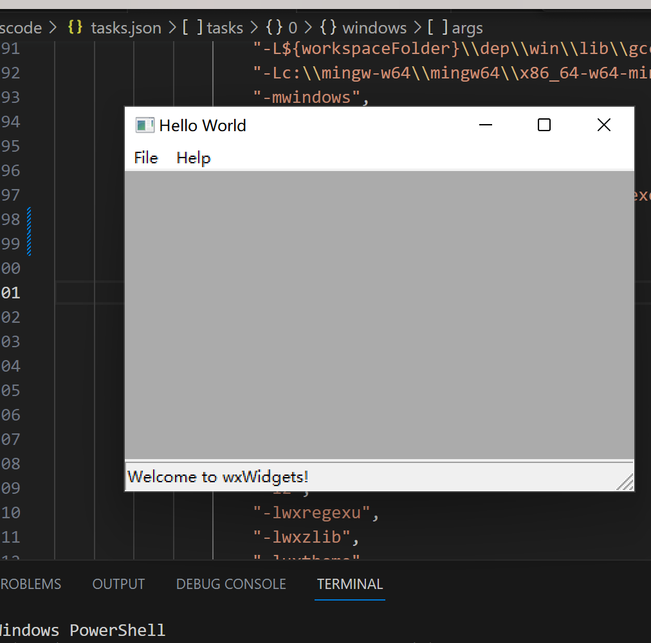Click the "-lwxzlib" argument line

(x=306, y=537)
